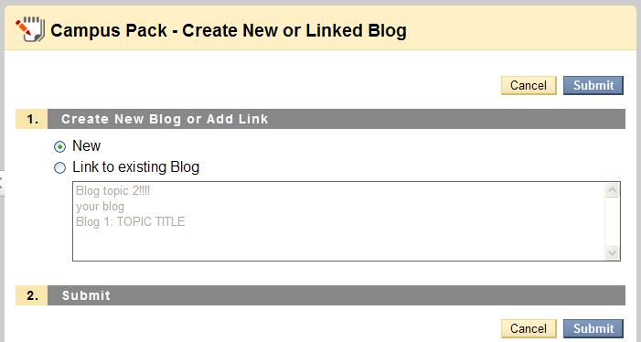Image resolution: width=641 pixels, height=342 pixels.
Task: Click the "Link to existing Blog" label text
Action: tap(135, 167)
